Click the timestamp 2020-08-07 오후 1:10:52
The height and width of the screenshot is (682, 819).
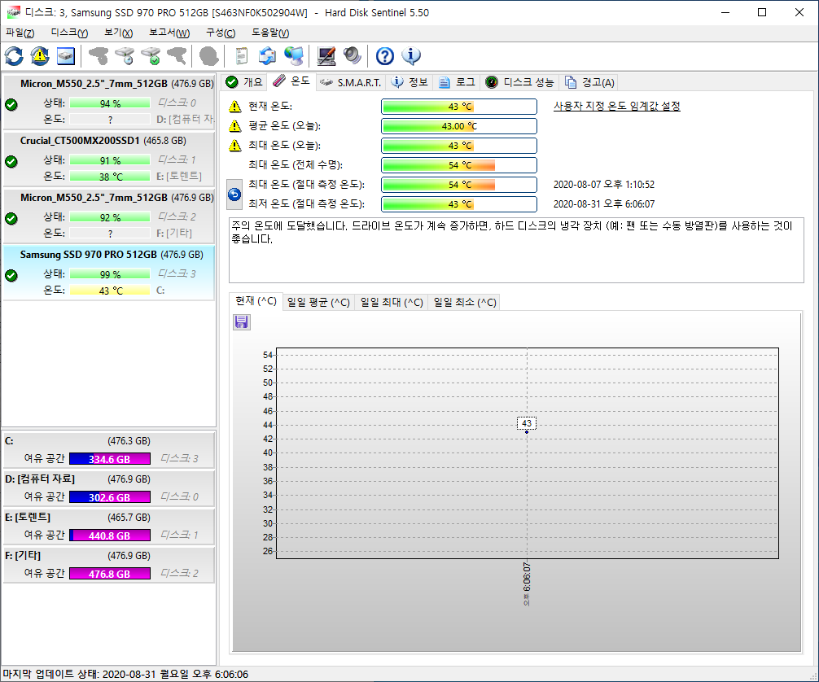pyautogui.click(x=604, y=185)
